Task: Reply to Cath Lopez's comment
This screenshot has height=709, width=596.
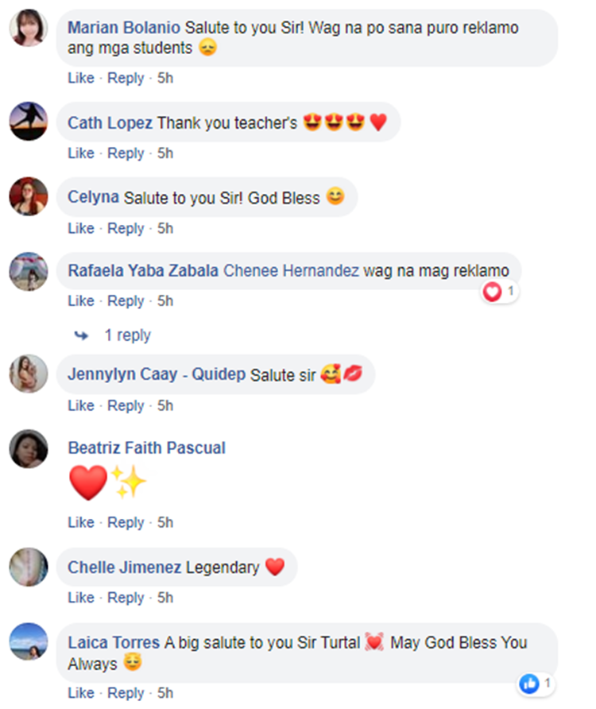Action: (126, 153)
